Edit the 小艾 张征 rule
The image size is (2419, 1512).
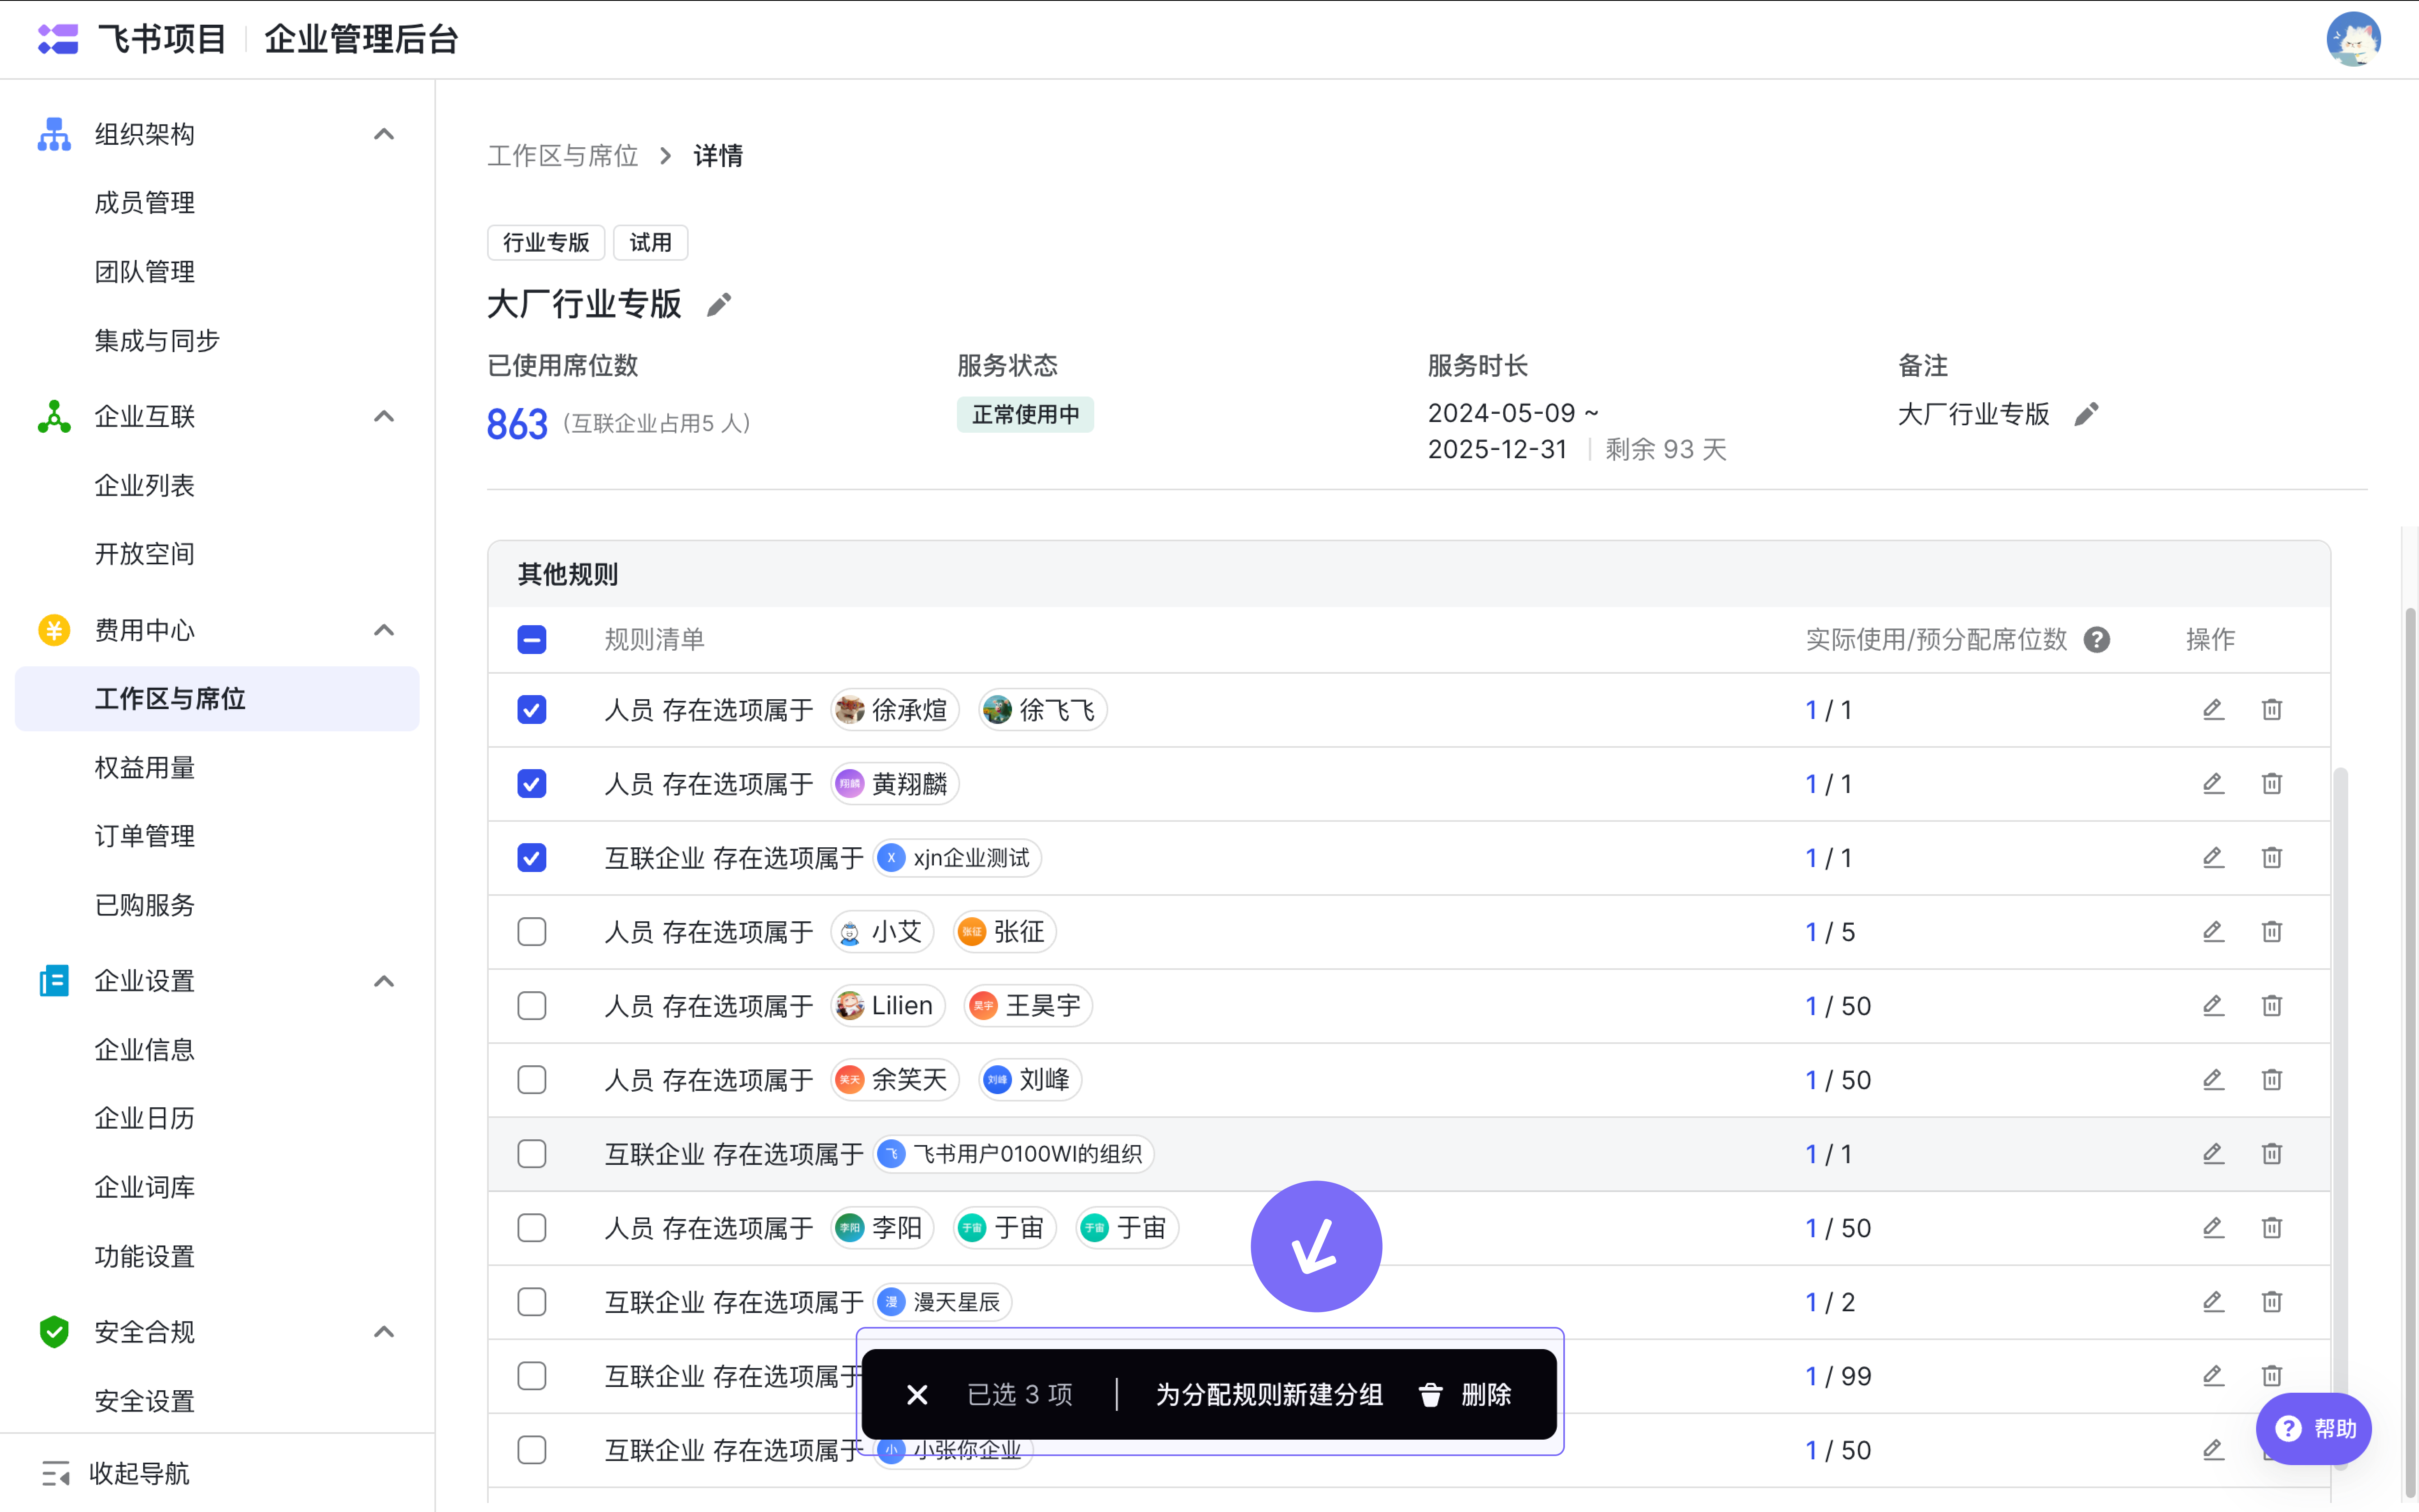click(x=2213, y=932)
